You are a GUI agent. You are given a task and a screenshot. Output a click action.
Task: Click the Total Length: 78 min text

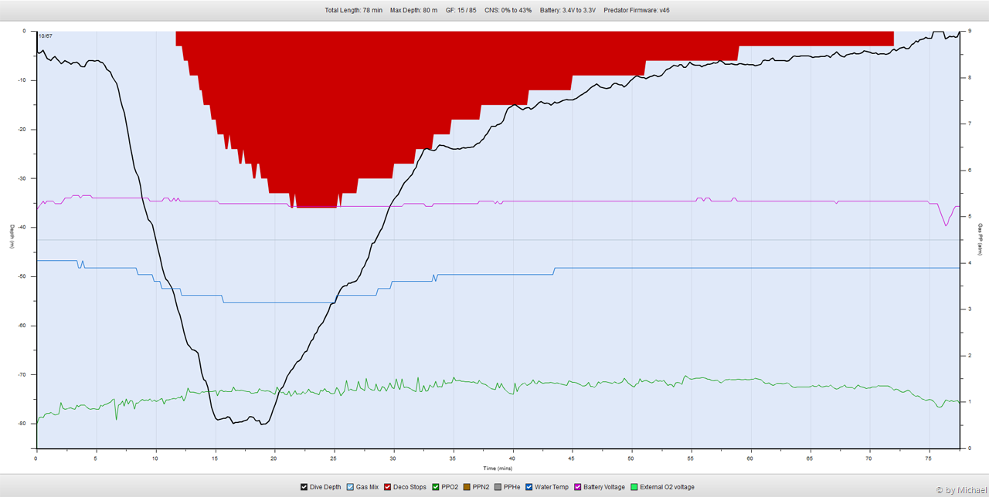(x=353, y=10)
